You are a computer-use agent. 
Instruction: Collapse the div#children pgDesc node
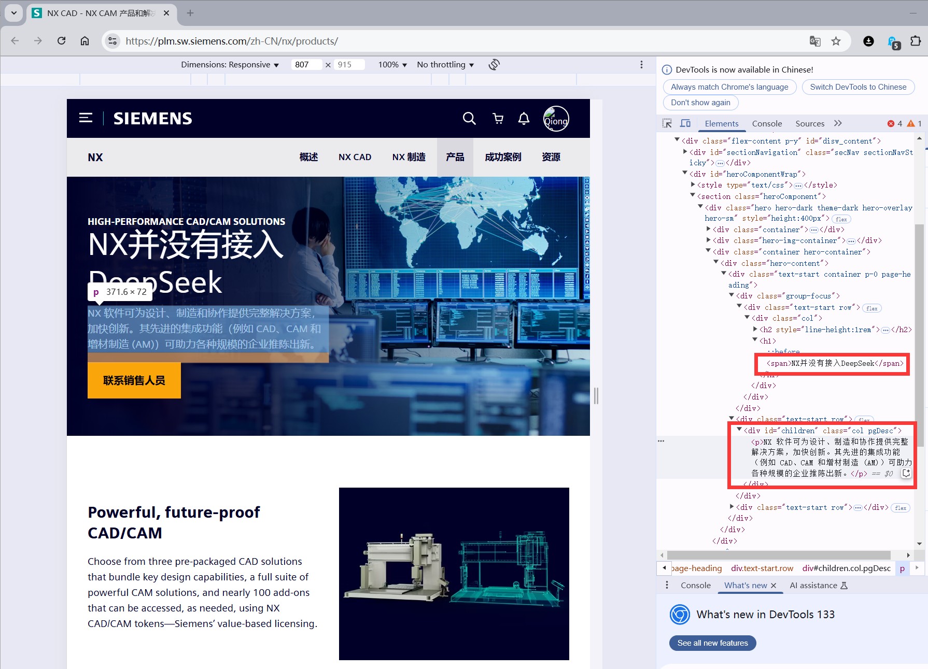pyautogui.click(x=739, y=430)
